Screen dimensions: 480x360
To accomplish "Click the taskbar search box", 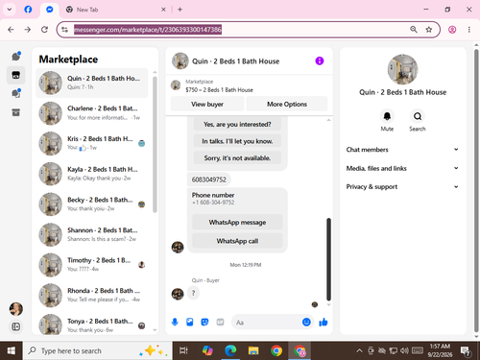I will 98,350.
